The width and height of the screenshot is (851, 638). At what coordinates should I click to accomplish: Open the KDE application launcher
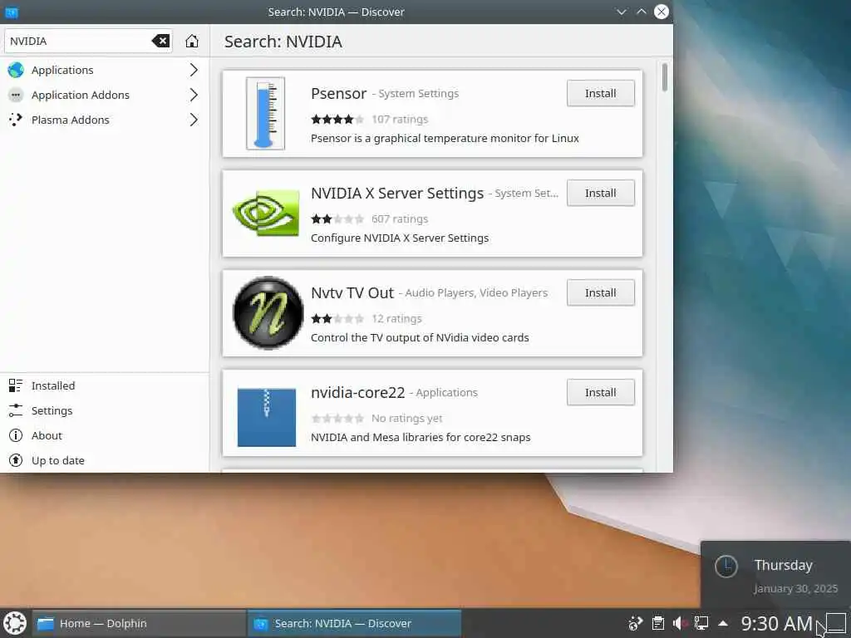point(15,623)
